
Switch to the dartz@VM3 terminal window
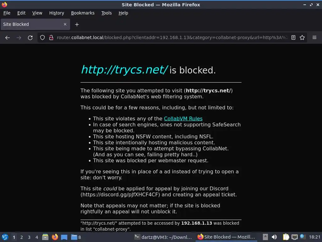(163, 237)
